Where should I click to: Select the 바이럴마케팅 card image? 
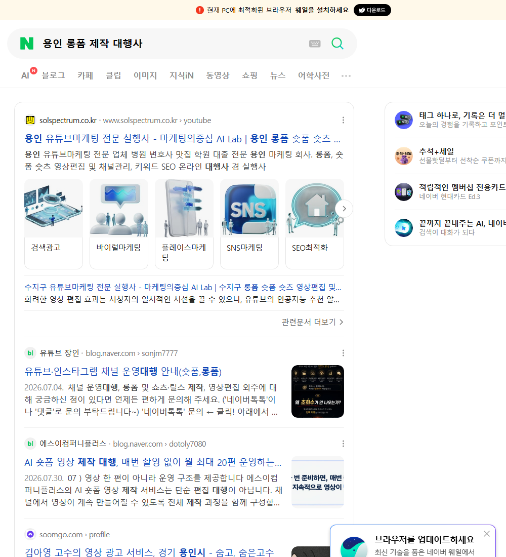[119, 208]
